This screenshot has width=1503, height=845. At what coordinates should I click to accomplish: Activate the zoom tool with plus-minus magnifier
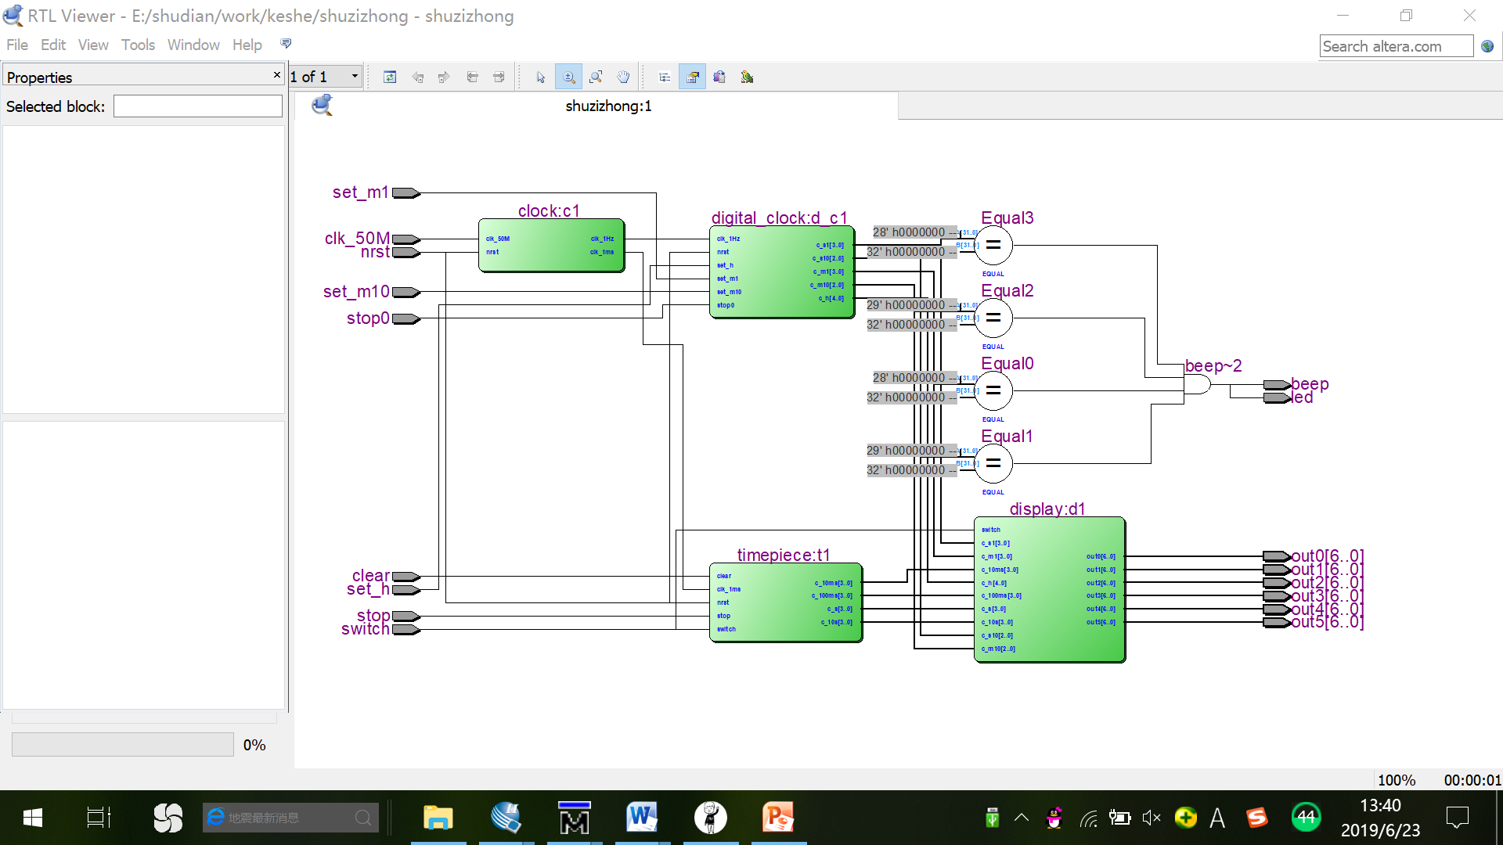(568, 77)
